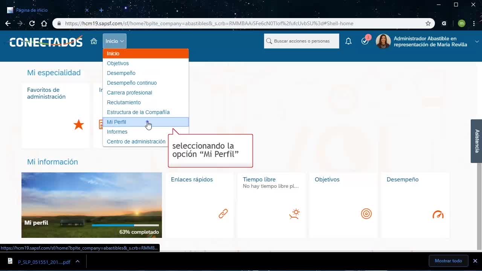Select Mi Perfil from the menu
This screenshot has height=271, width=482.
tap(117, 122)
